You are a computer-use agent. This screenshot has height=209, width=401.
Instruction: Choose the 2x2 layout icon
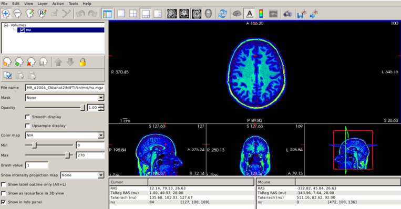tap(133, 14)
